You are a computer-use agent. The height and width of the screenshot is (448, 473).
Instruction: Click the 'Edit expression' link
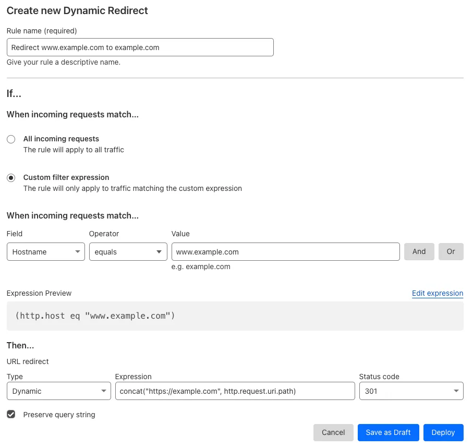click(x=438, y=293)
